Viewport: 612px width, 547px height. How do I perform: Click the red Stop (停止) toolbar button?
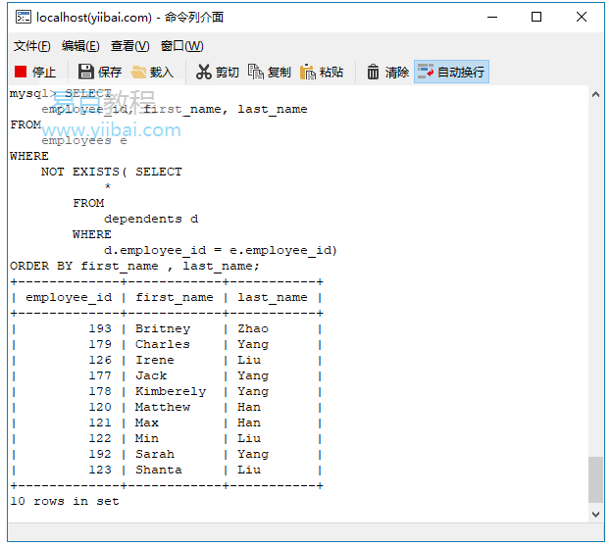point(35,72)
